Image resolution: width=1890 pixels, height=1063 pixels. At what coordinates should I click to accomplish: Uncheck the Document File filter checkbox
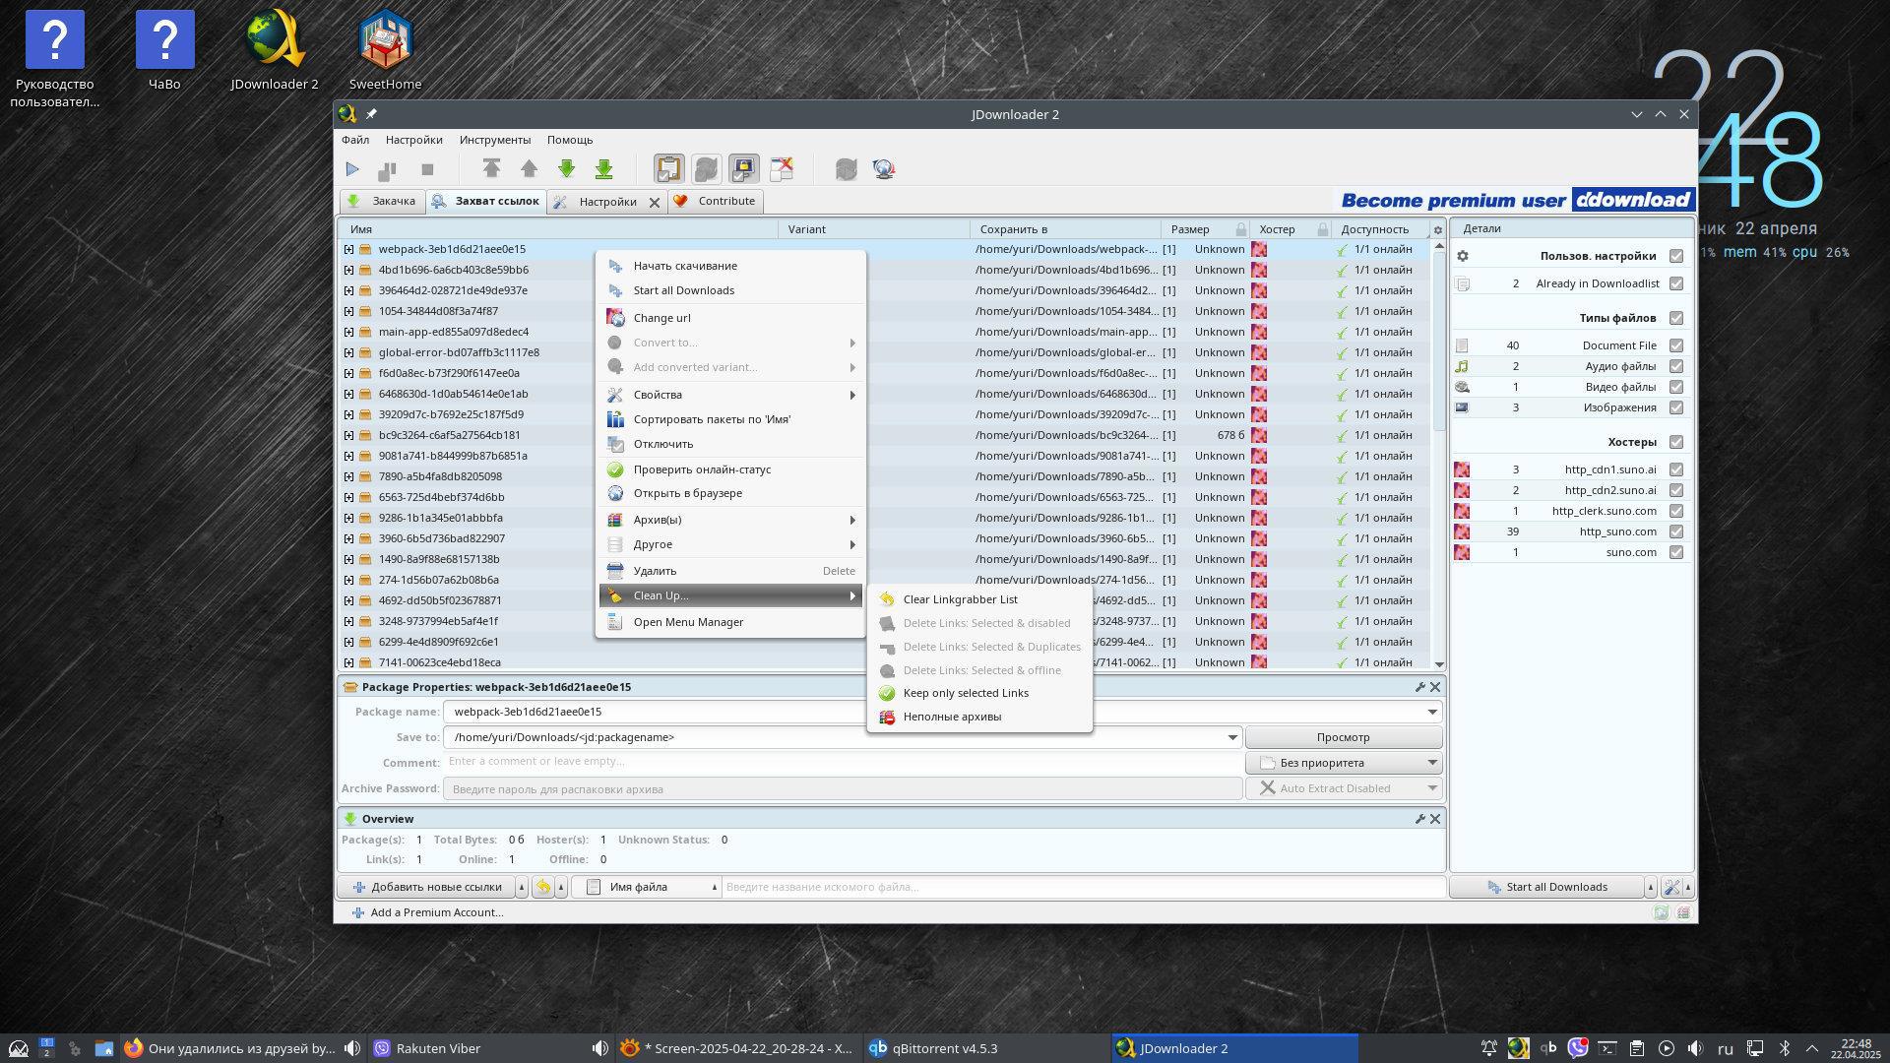click(x=1676, y=345)
